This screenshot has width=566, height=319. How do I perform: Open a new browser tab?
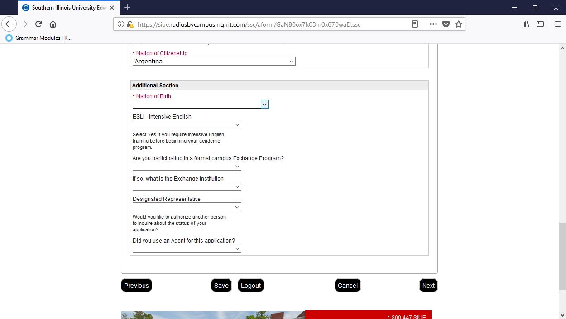point(127,8)
